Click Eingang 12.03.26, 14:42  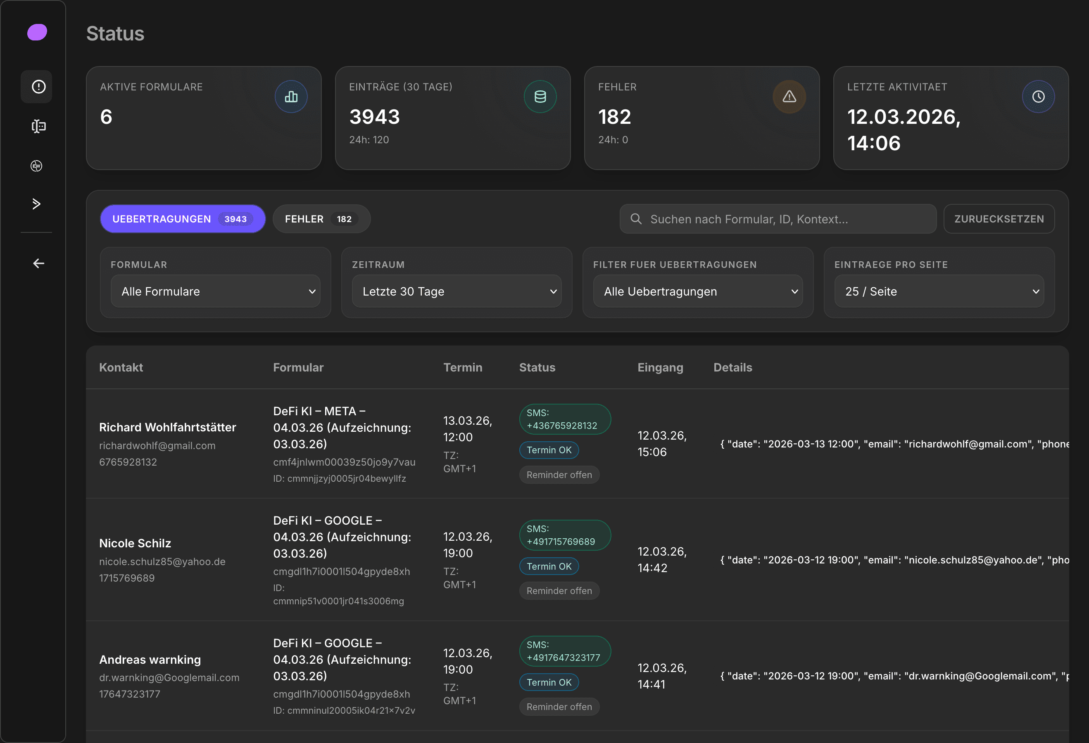[662, 560]
